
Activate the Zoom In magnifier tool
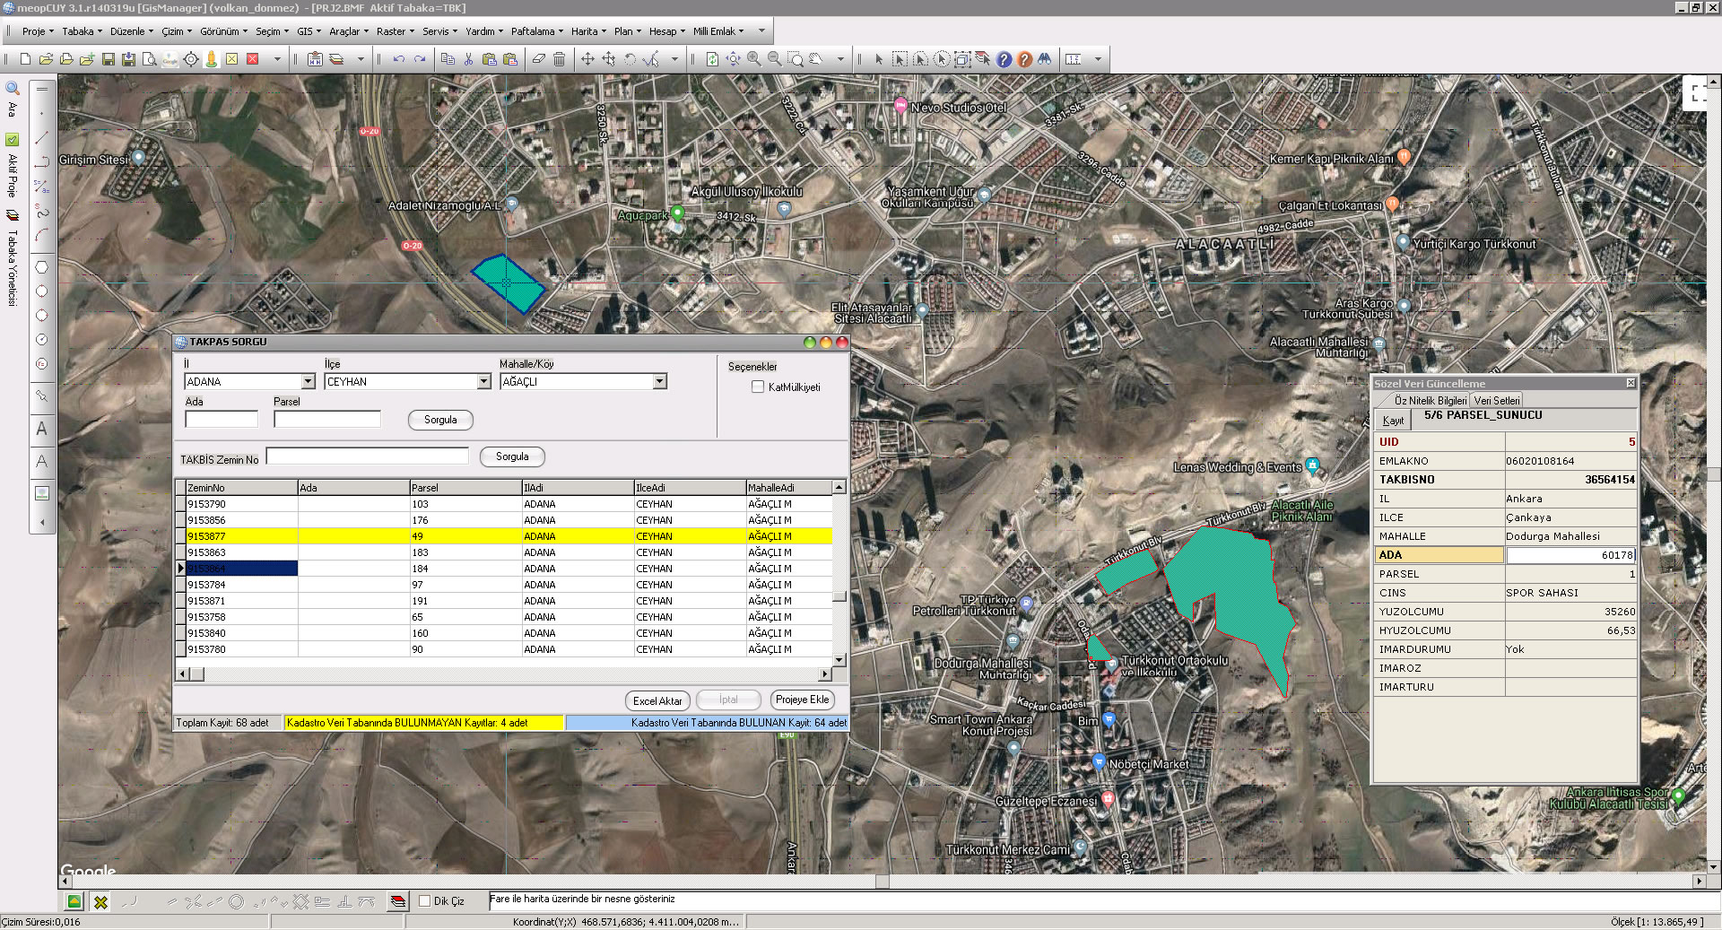pos(753,59)
